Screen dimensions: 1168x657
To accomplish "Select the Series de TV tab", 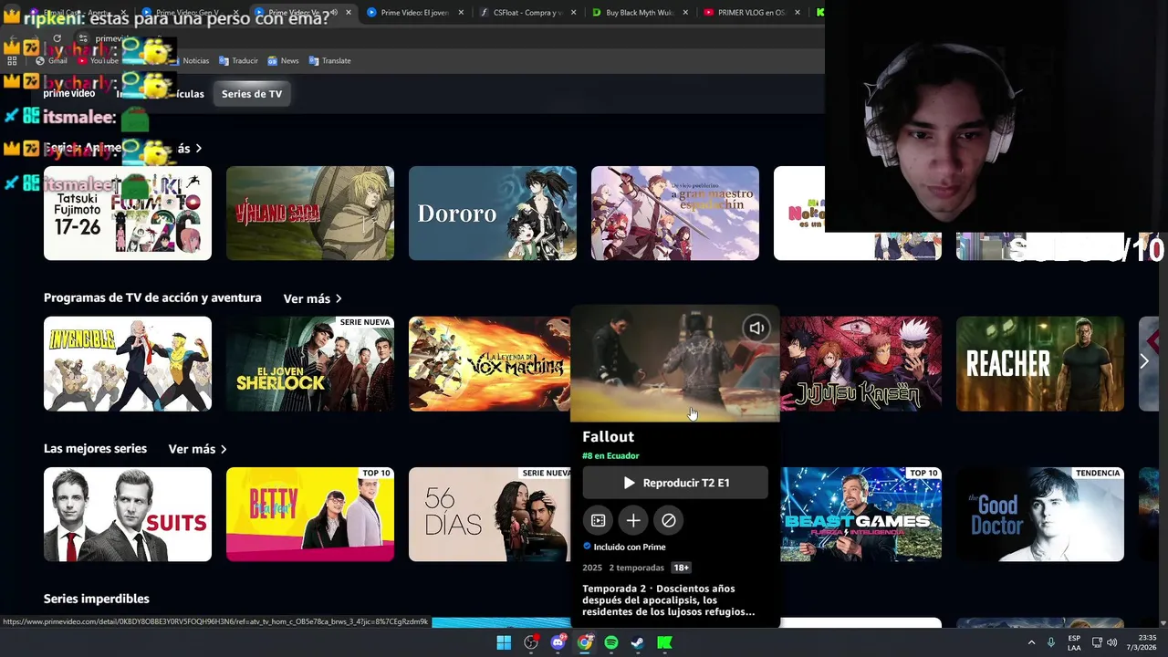I will (x=252, y=94).
